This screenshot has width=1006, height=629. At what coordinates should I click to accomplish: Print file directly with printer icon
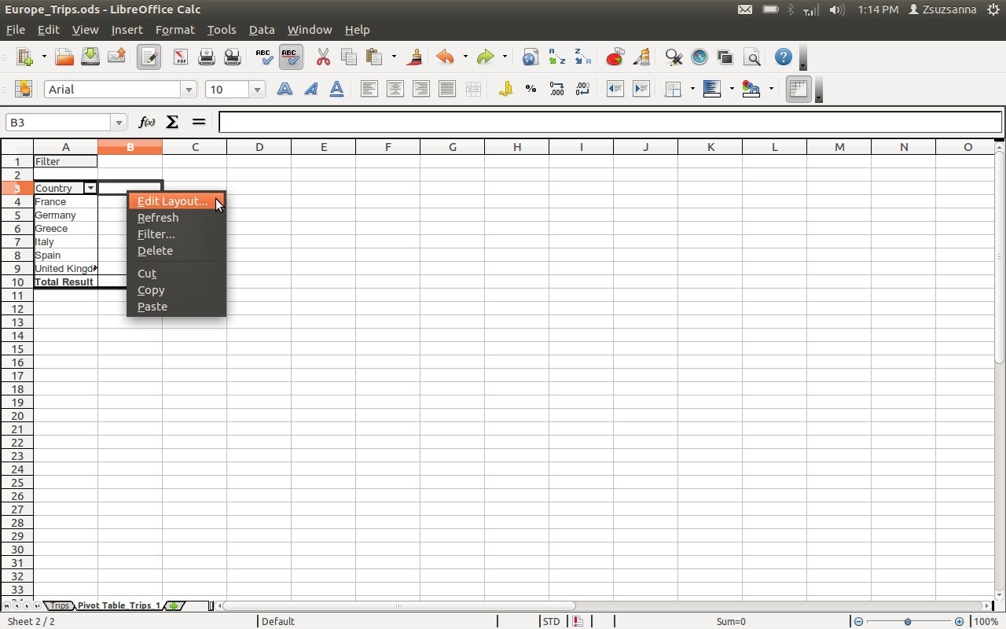(207, 57)
